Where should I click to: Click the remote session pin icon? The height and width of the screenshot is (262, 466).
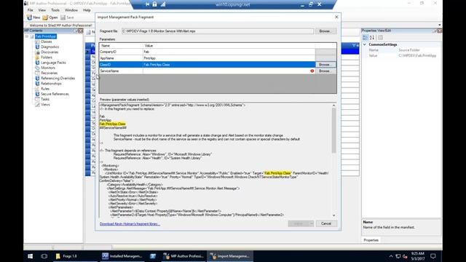(147, 4)
